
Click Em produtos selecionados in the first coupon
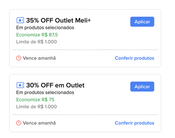[x=45, y=28]
